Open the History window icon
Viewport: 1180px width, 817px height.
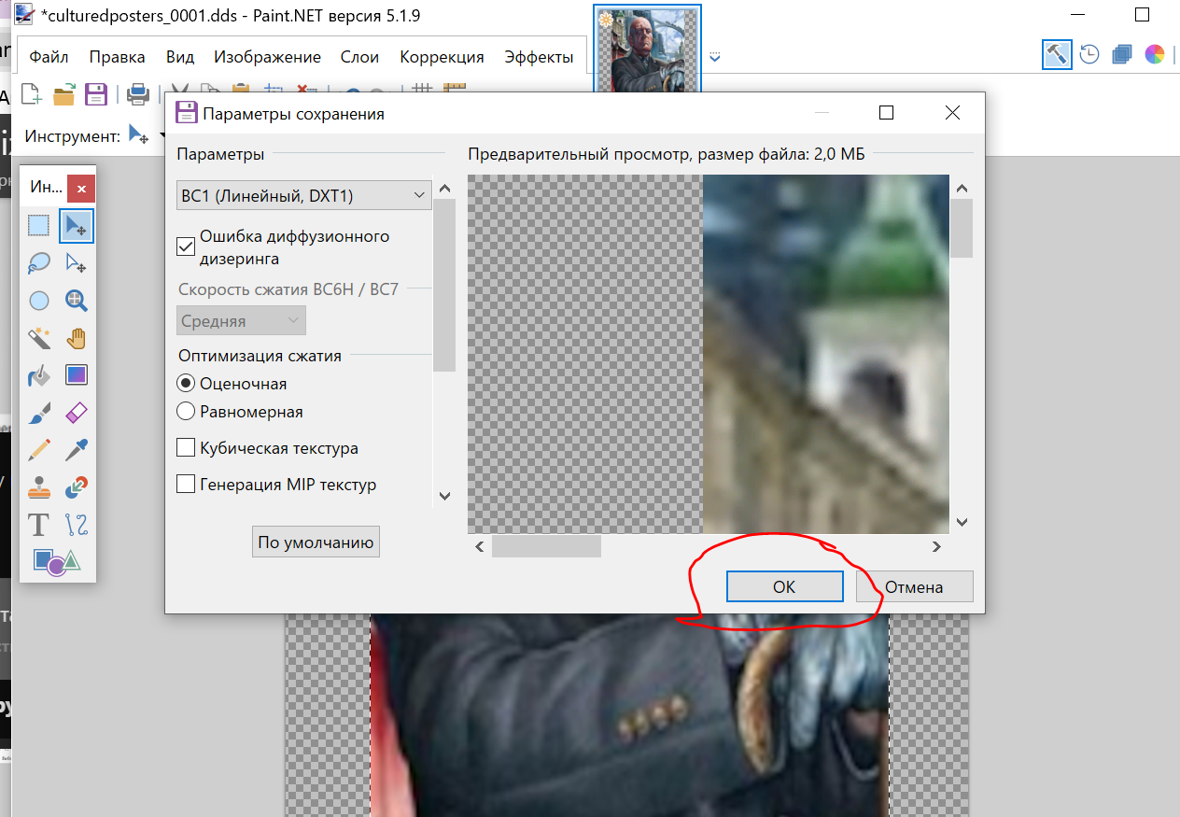1089,55
